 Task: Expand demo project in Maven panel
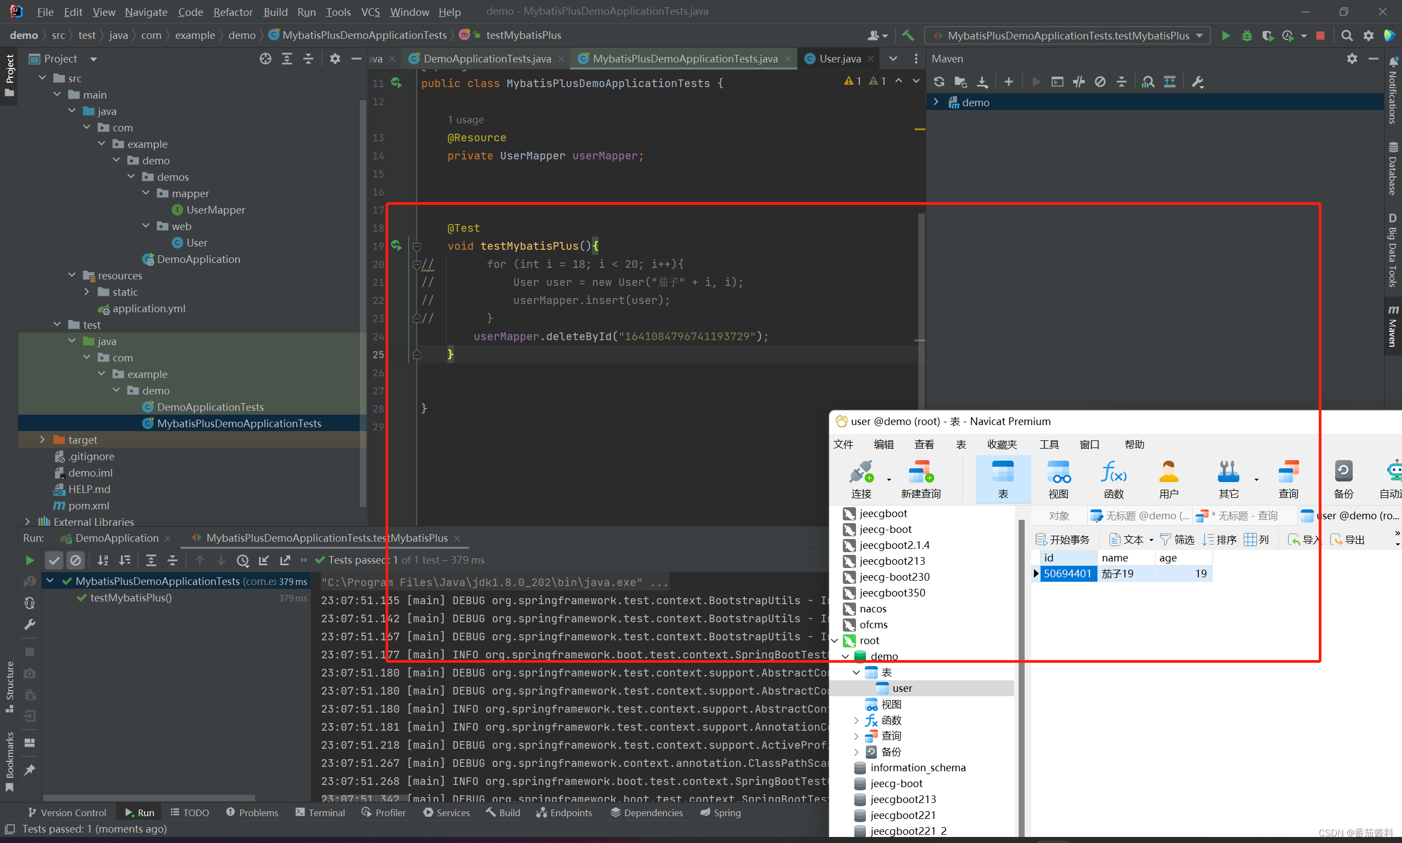click(x=936, y=102)
